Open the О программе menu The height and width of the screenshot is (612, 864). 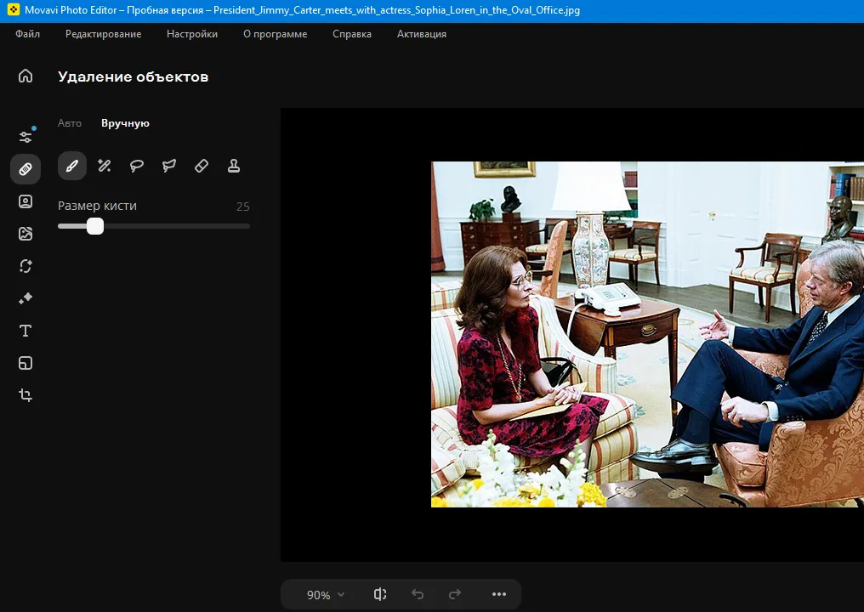click(x=276, y=34)
